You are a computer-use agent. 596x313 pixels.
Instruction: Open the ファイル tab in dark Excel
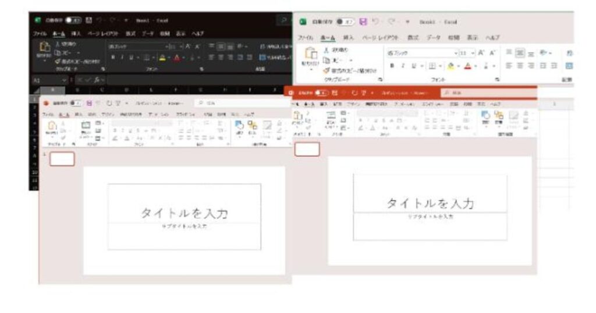coord(40,34)
